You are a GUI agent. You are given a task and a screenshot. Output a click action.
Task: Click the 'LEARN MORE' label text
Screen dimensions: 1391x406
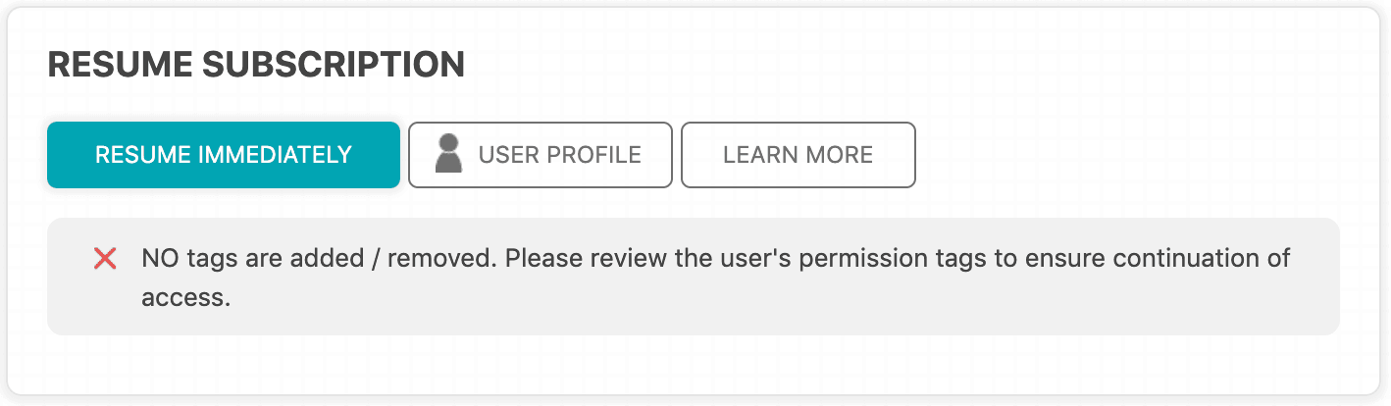click(799, 155)
